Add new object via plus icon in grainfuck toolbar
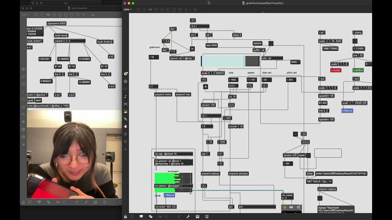This screenshot has width=392, height=220. pyautogui.click(x=186, y=10)
